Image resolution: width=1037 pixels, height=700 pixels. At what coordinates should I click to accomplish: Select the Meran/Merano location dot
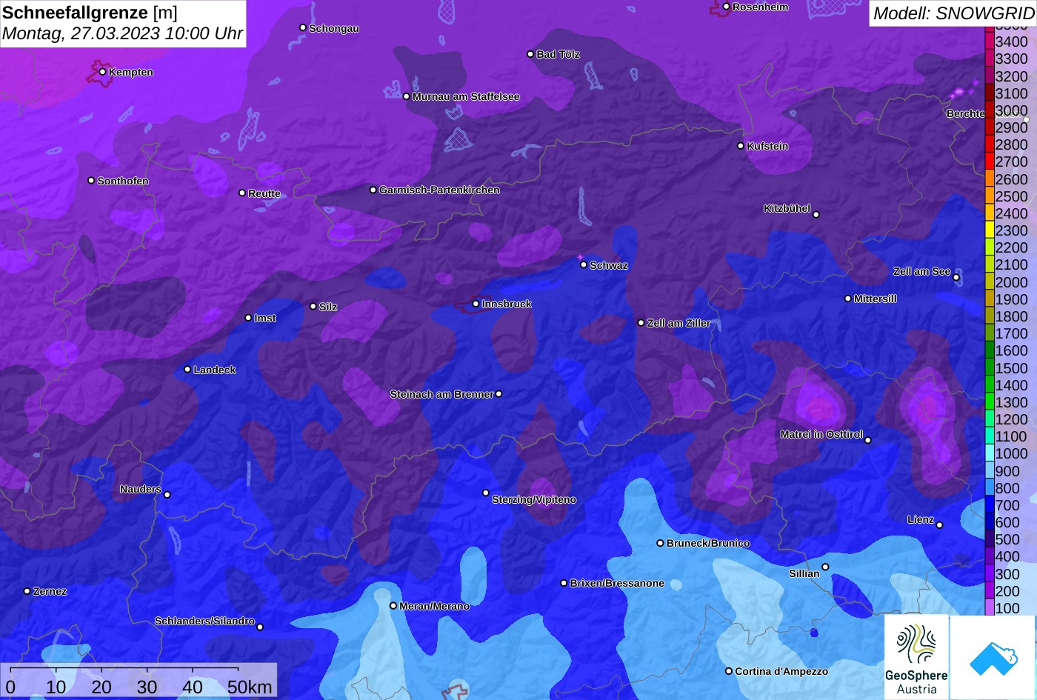pyautogui.click(x=393, y=606)
